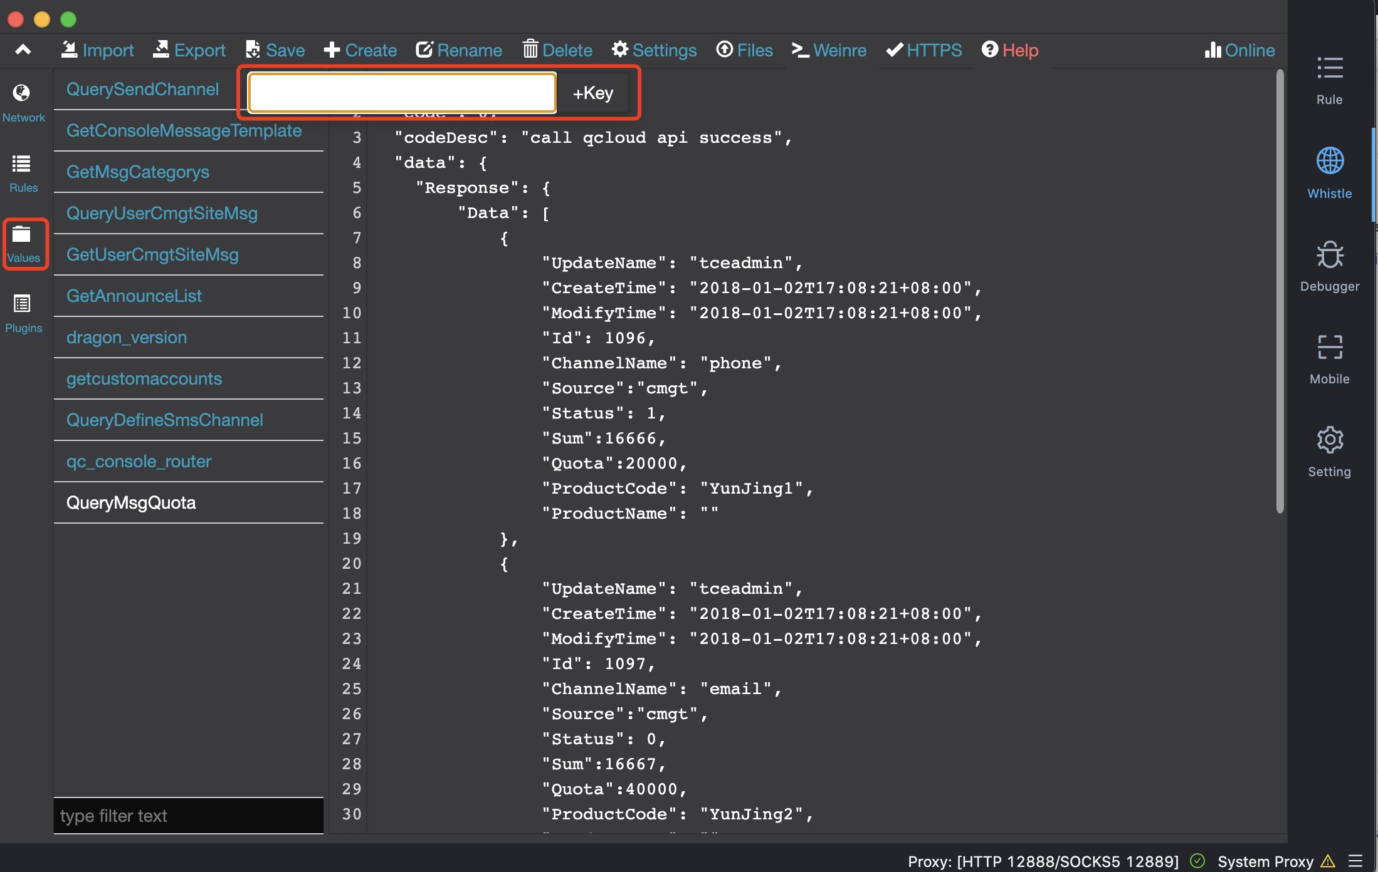Collapse the top menu with the chevron

pyautogui.click(x=23, y=50)
